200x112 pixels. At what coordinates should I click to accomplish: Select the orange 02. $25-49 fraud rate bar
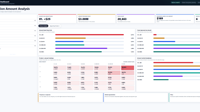[70, 38]
